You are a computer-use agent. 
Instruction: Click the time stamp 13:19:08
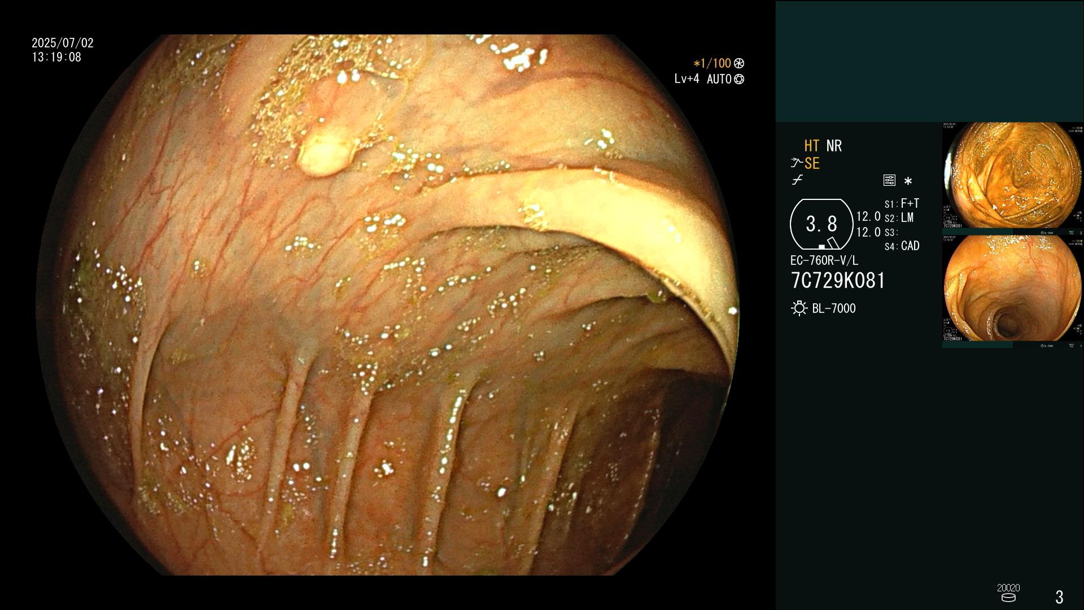click(56, 57)
